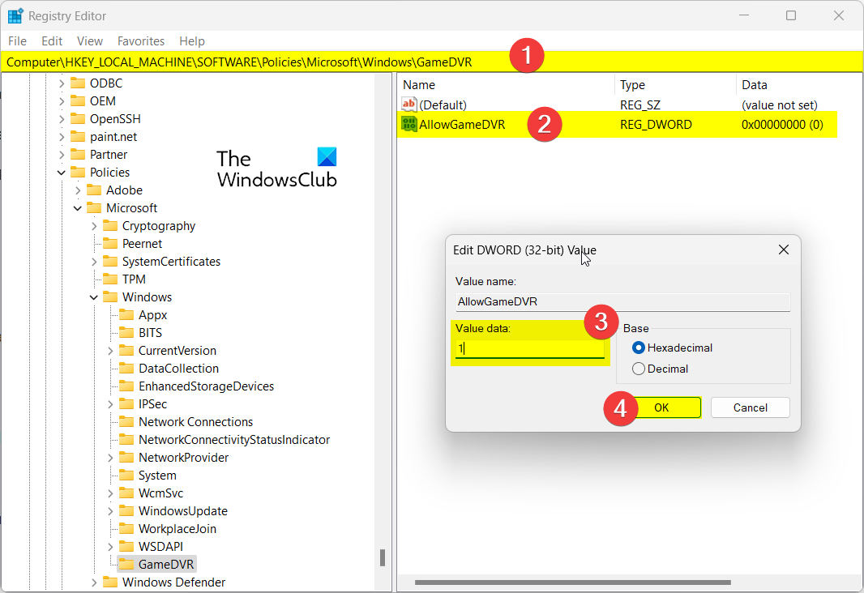The image size is (864, 593).
Task: Open the Favorites menu
Action: tap(141, 41)
